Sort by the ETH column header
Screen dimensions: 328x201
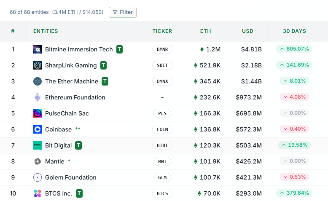coord(206,31)
